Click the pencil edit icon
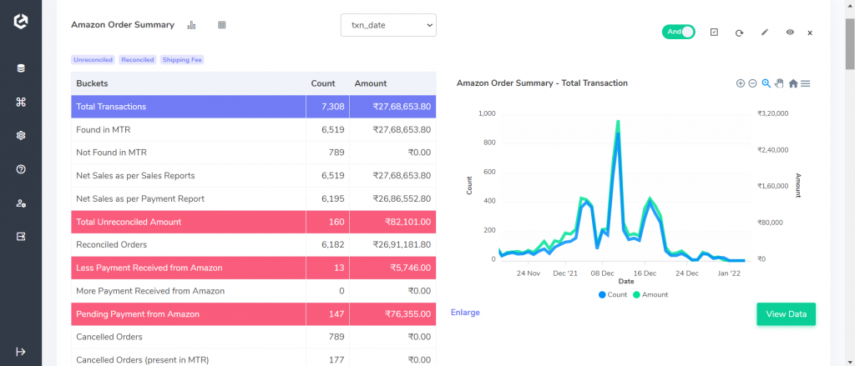Screen dimensions: 855x366 tap(765, 33)
